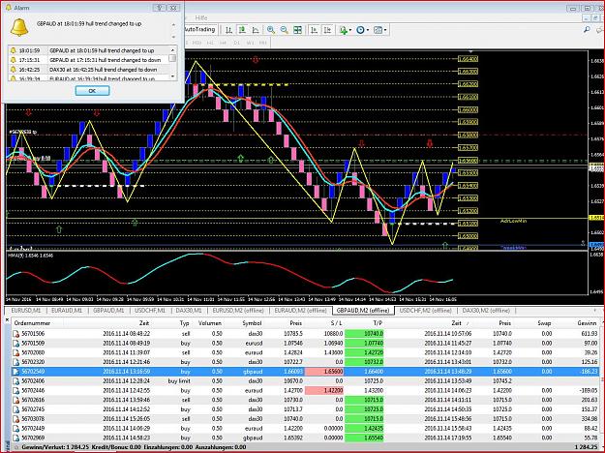Open the USDCHF,M2 (offline) chart tab
Screen dimensions: 605x453
[425, 311]
